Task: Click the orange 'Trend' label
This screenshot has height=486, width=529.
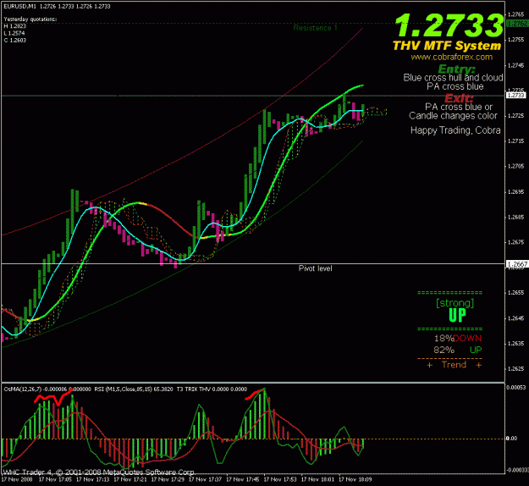Action: coord(455,365)
